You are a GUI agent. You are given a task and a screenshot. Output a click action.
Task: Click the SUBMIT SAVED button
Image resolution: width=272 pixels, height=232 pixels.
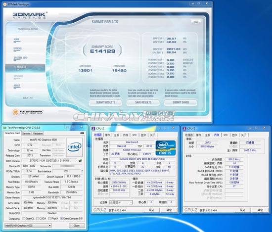coord(181,102)
